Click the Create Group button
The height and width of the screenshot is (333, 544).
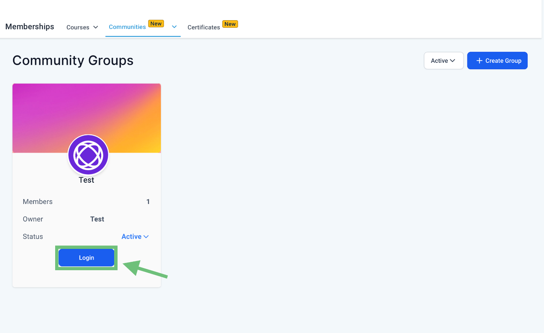point(497,61)
